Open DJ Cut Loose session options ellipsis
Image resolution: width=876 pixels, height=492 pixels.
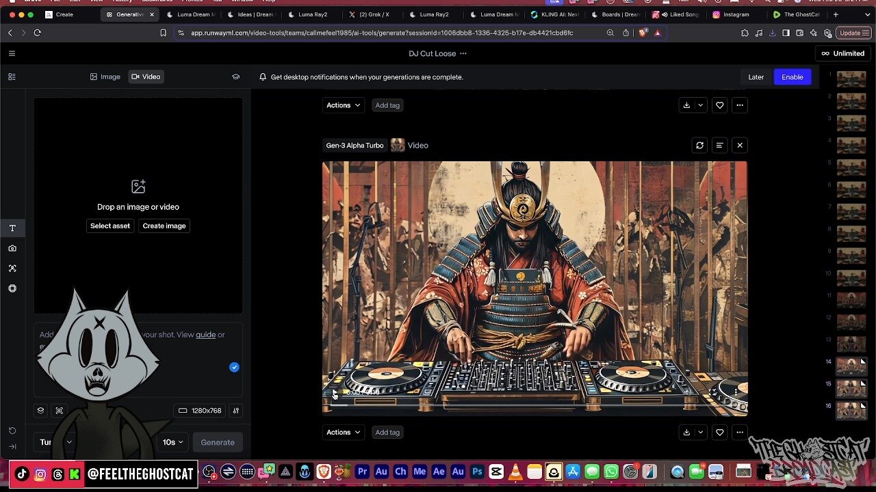463,53
